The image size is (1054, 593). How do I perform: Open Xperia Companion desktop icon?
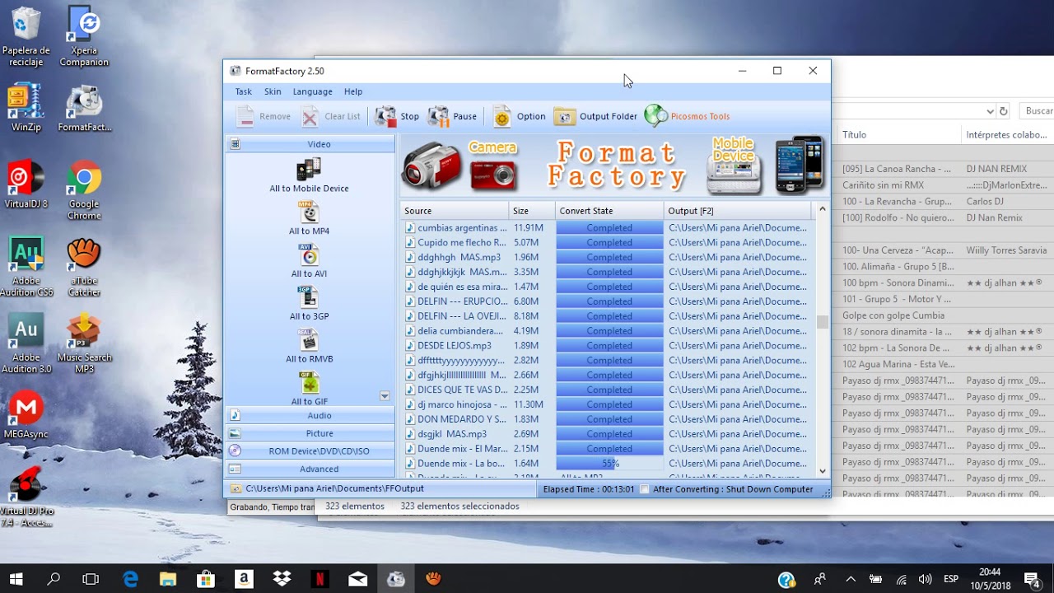(84, 37)
